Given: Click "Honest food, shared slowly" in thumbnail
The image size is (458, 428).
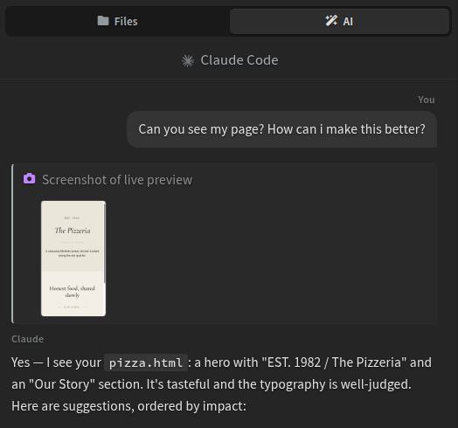Looking at the screenshot, I should (x=73, y=292).
